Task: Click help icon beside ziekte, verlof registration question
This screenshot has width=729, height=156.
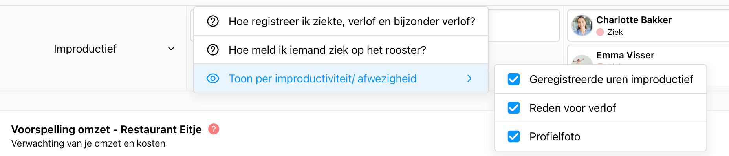Action: click(x=213, y=21)
